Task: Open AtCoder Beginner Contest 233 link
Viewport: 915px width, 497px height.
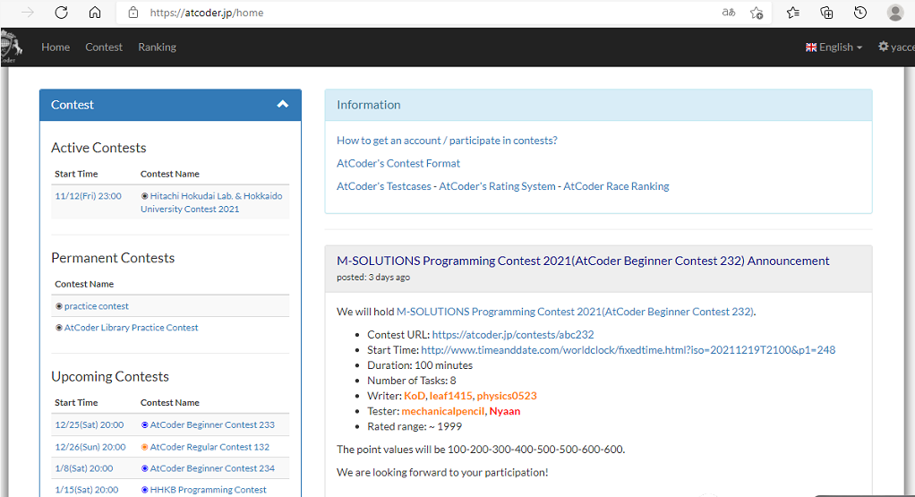Action: 212,424
